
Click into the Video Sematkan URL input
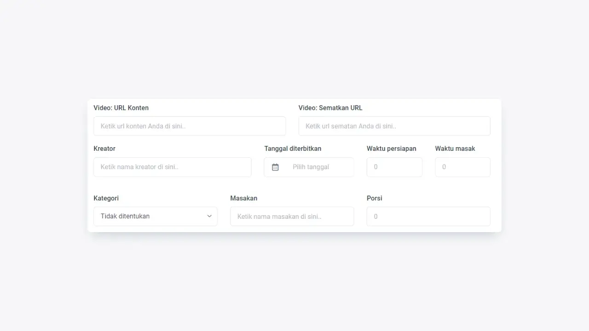coord(394,126)
